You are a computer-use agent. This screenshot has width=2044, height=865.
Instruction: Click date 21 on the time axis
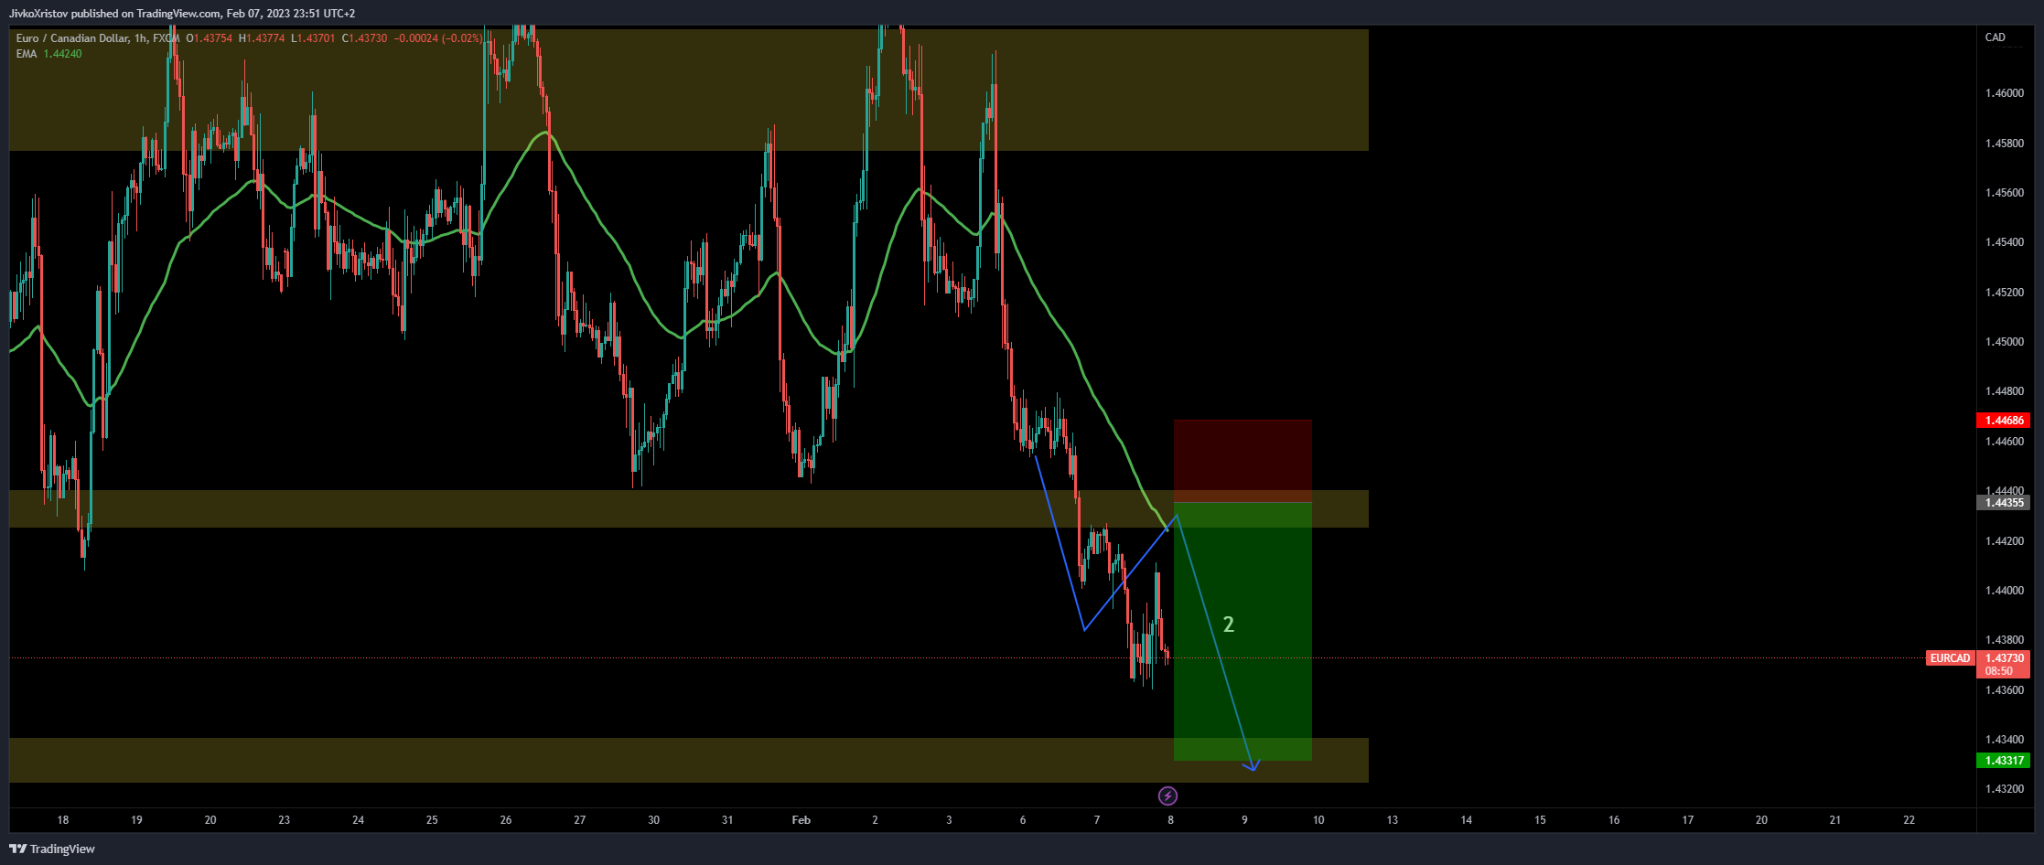(x=1835, y=820)
